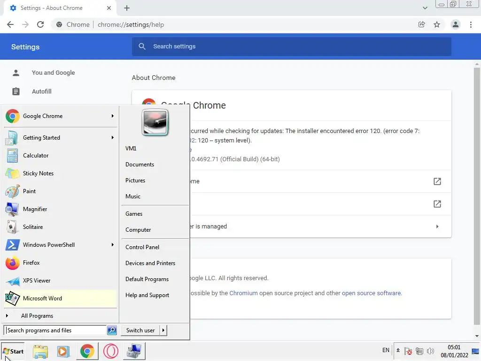Open Google Chrome from Start menu
This screenshot has height=361, width=481.
[x=61, y=116]
